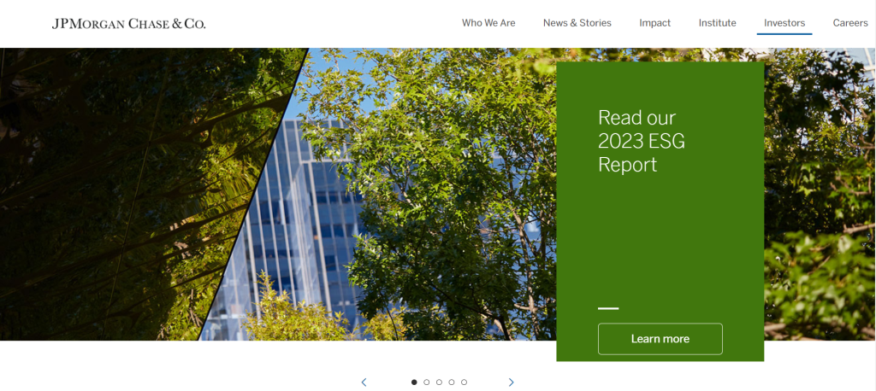The height and width of the screenshot is (391, 876).
Task: Jump to third carousel slide dot
Action: pyautogui.click(x=439, y=382)
